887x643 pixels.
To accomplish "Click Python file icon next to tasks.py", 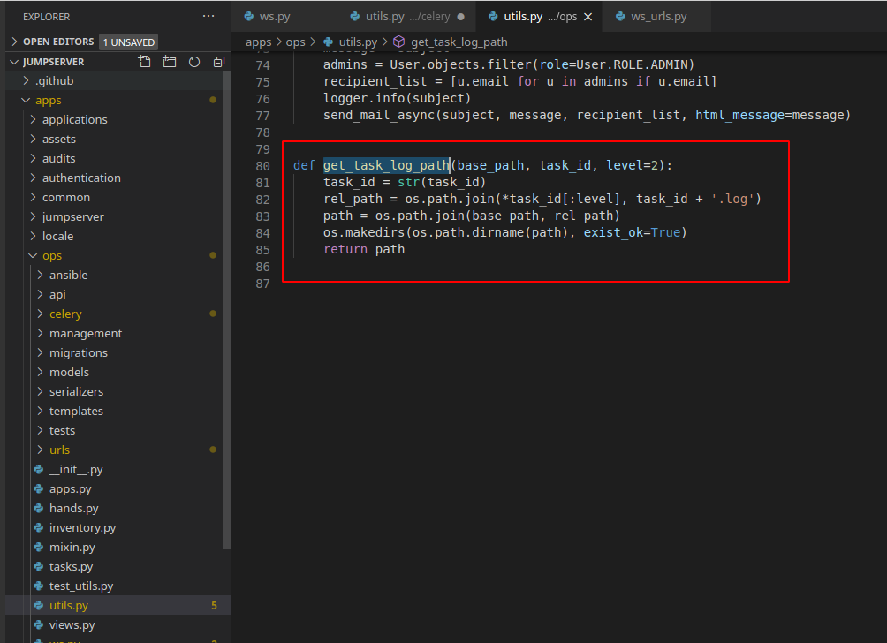I will point(39,567).
